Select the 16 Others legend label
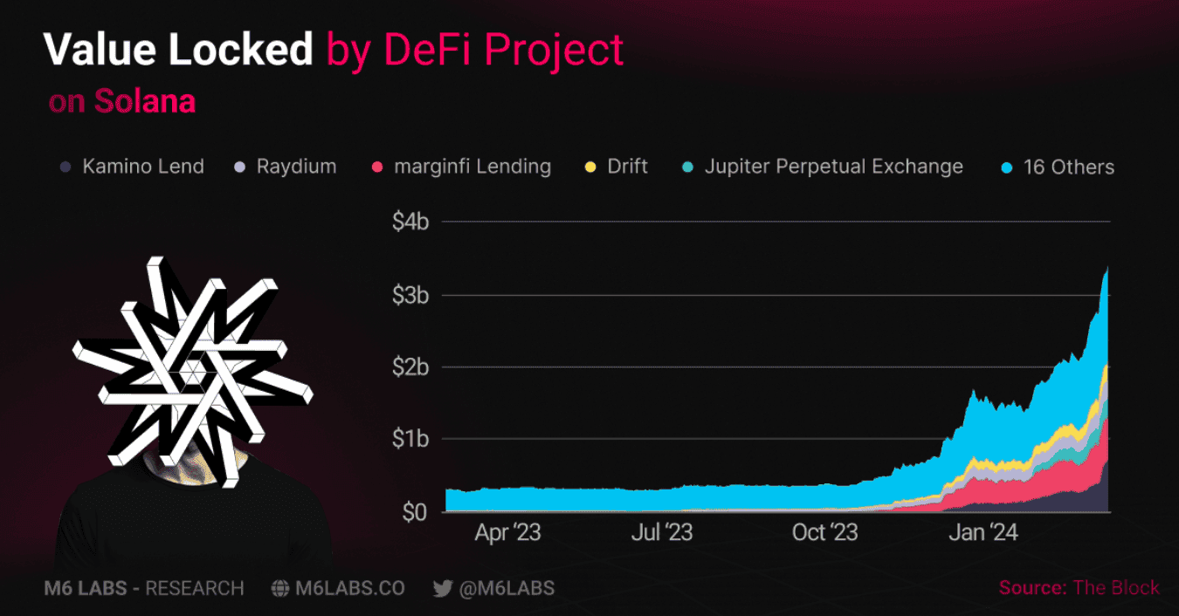 [x=1069, y=167]
